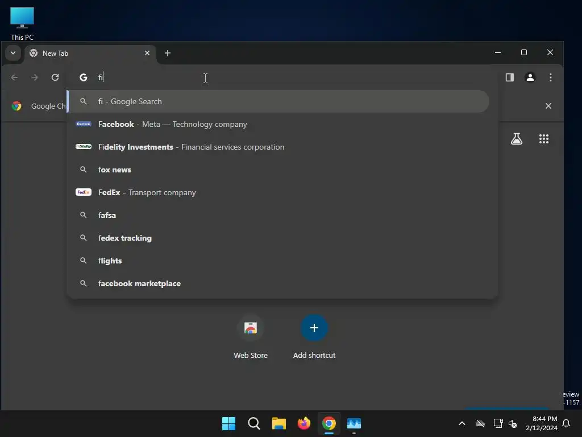Open the notifications bell icon
The height and width of the screenshot is (437, 582).
(x=567, y=423)
